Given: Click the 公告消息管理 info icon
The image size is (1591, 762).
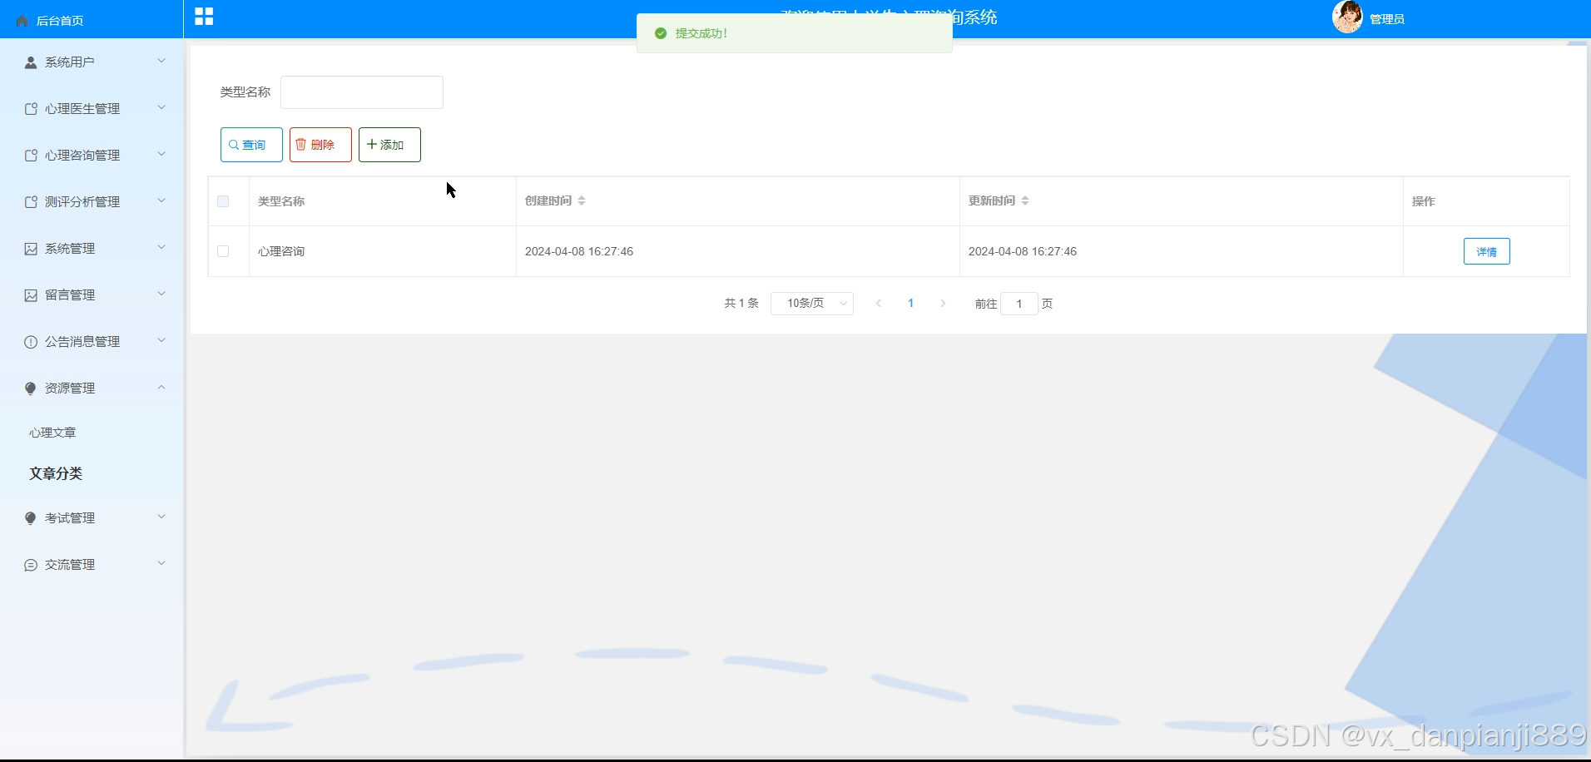Looking at the screenshot, I should [31, 342].
